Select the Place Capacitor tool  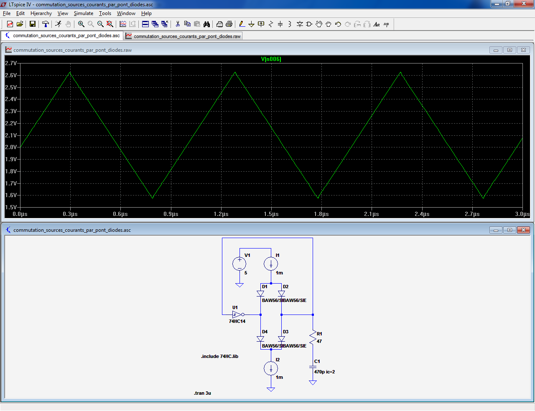[280, 24]
